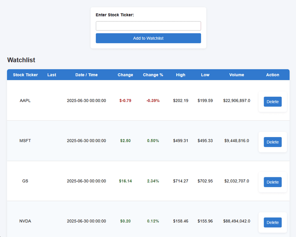The image size is (296, 237).
Task: Click the High column header
Action: tap(181, 75)
